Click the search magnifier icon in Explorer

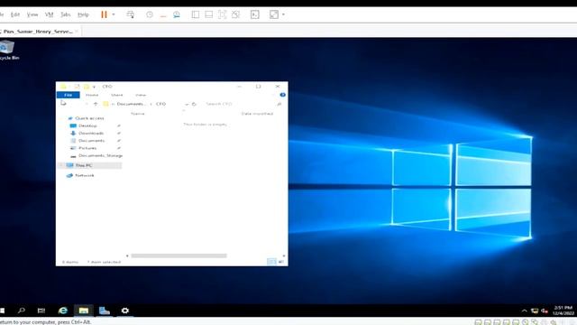click(x=279, y=104)
